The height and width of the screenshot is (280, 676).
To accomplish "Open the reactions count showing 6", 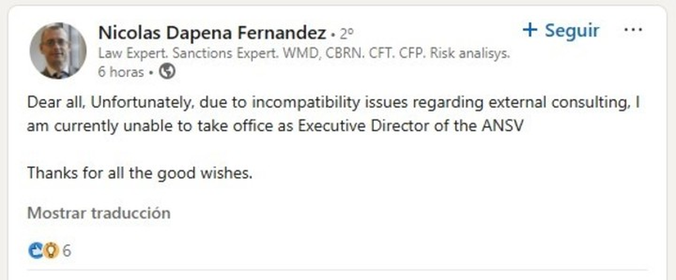I will 67,252.
